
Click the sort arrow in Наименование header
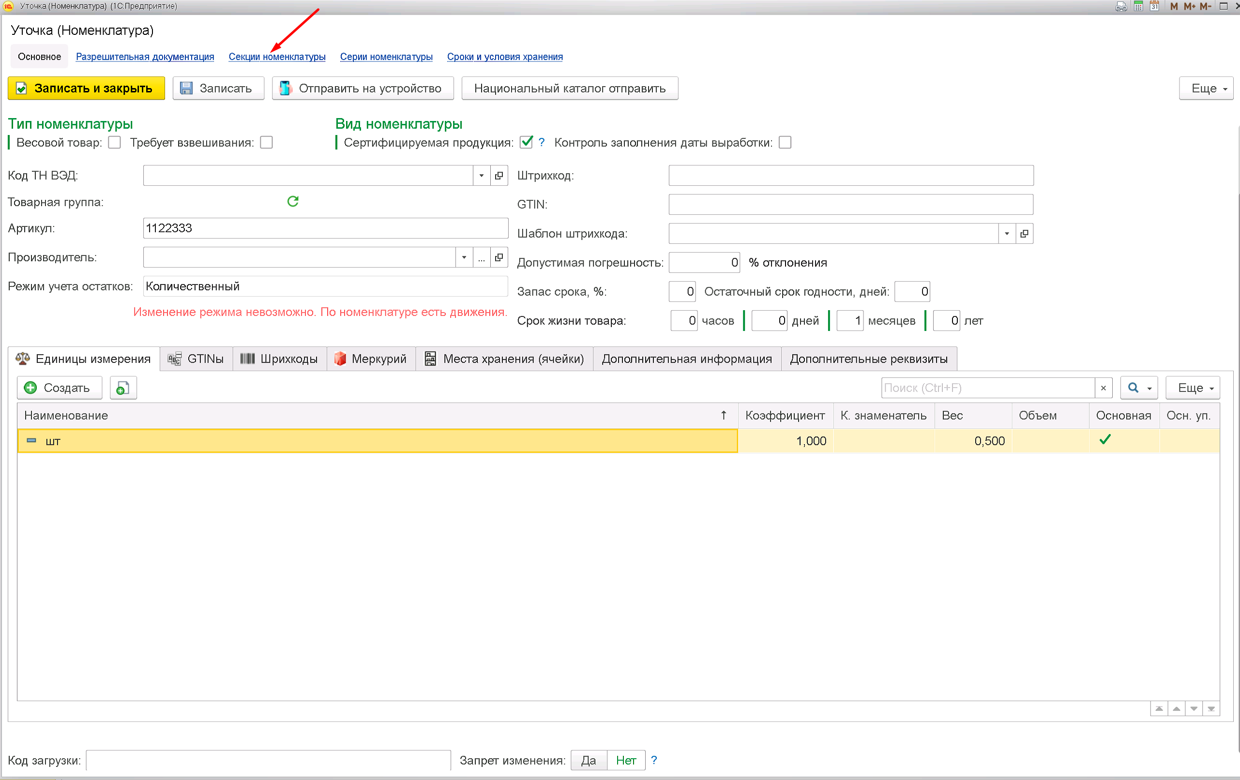coord(724,416)
